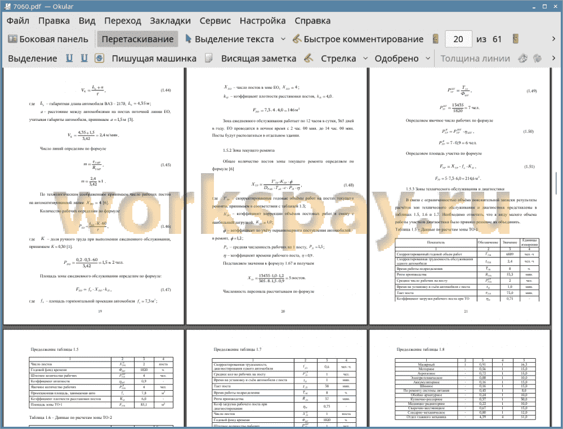Click the Боковая панель sidebar icon
This screenshot has width=563, height=429.
click(12, 39)
